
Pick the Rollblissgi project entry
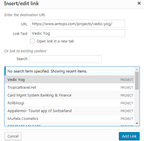70,103
